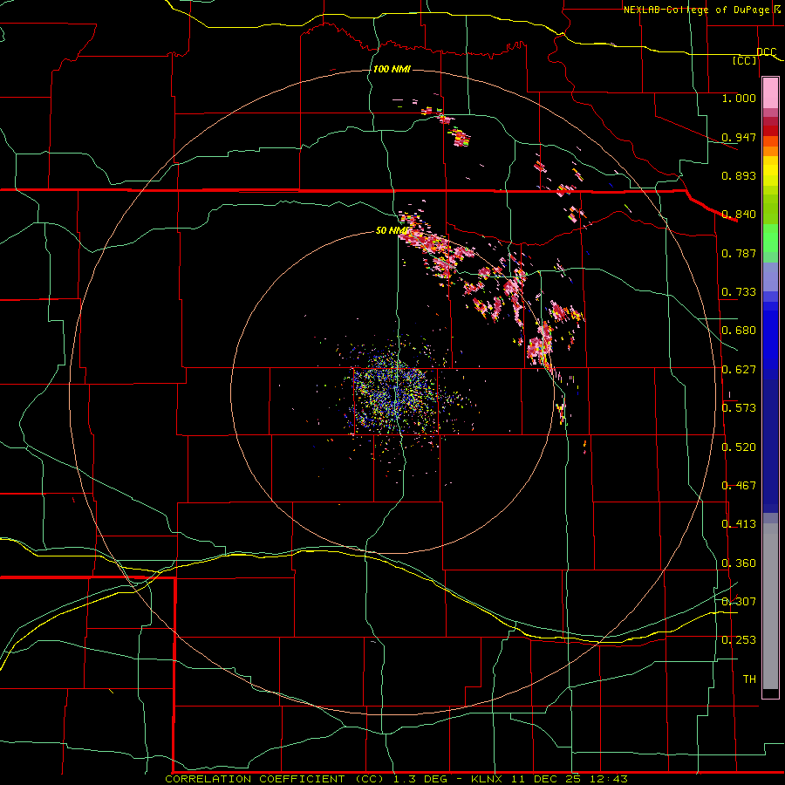The width and height of the screenshot is (785, 785).
Task: Click the 0.253 scale value
Action: [x=739, y=640]
